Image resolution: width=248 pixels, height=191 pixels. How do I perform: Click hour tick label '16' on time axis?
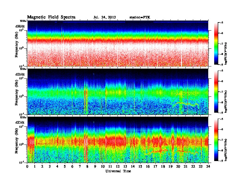click(148, 166)
